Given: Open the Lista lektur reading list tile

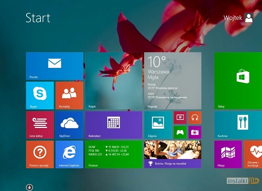Looking at the screenshot, I should pyautogui.click(x=40, y=125).
